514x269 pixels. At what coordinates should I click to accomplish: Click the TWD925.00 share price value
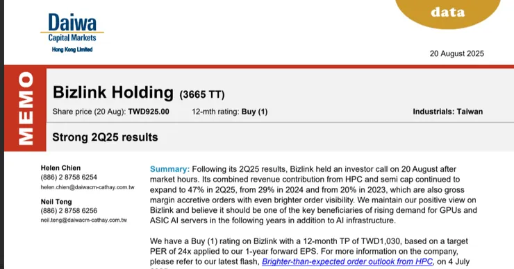click(149, 112)
